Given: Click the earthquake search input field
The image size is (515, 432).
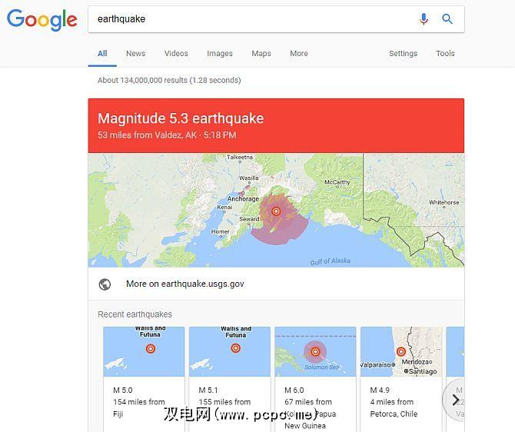Looking at the screenshot, I should (x=253, y=19).
